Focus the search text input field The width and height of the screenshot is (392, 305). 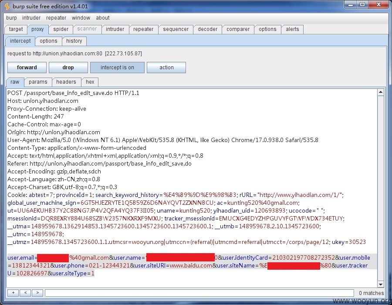pos(199,293)
